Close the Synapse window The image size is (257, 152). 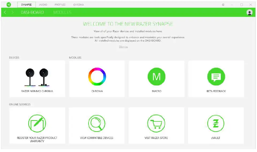tap(251, 5)
